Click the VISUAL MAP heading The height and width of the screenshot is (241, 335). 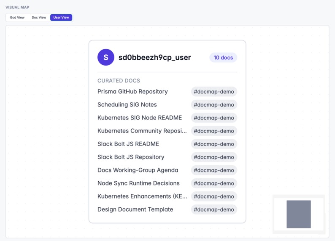(17, 7)
